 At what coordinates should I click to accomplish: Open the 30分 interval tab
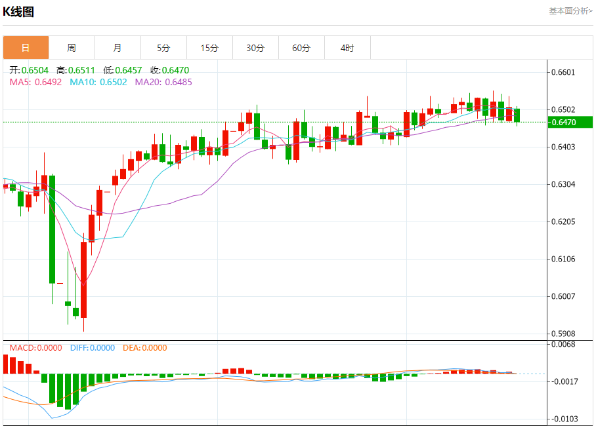tap(256, 48)
